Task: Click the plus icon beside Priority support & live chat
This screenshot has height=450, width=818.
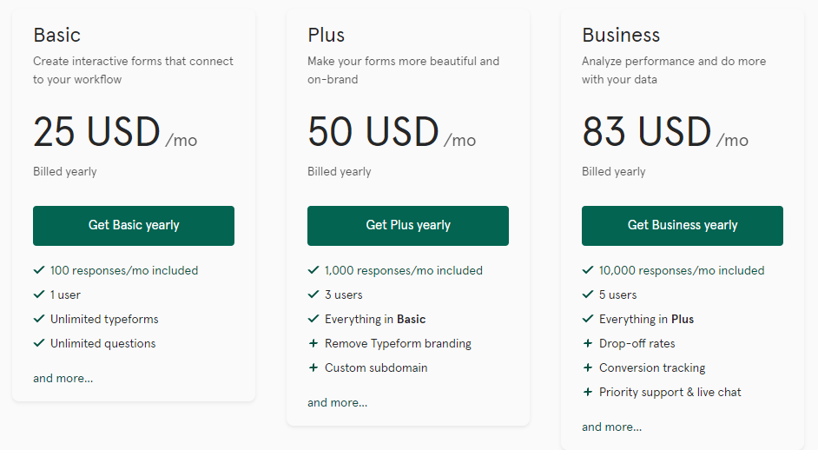Action: click(x=587, y=392)
